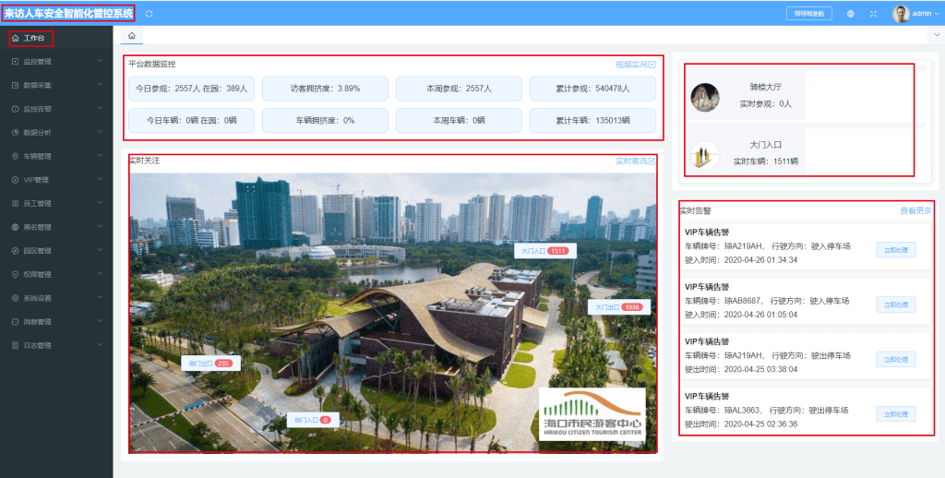Click the globe language icon in header

tap(850, 14)
